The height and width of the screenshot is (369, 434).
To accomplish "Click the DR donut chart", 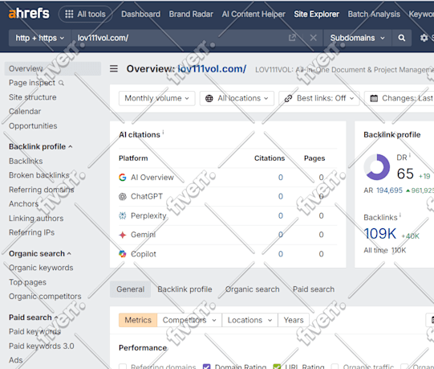I will 377,167.
